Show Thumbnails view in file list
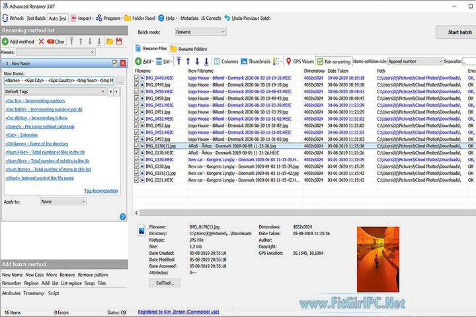Screen dimensions: 476x317 point(255,61)
